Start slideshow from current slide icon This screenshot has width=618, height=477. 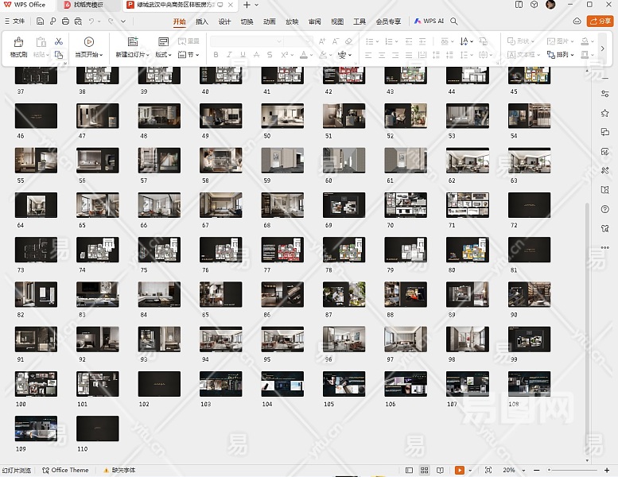click(x=88, y=42)
